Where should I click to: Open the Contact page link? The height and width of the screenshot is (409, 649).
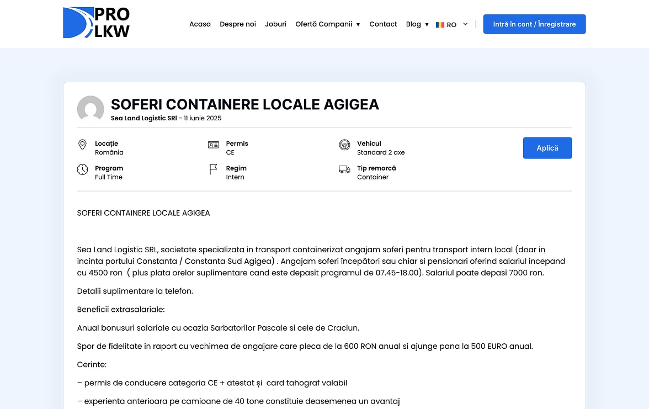[383, 24]
